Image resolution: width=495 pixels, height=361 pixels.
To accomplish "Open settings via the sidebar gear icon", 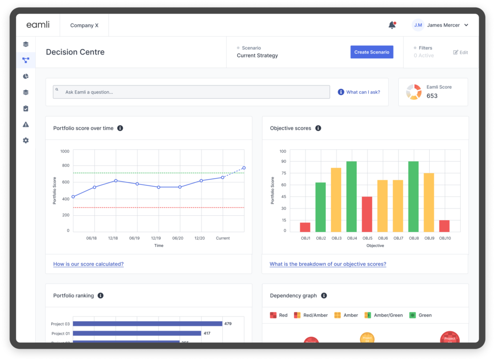I will pyautogui.click(x=26, y=140).
